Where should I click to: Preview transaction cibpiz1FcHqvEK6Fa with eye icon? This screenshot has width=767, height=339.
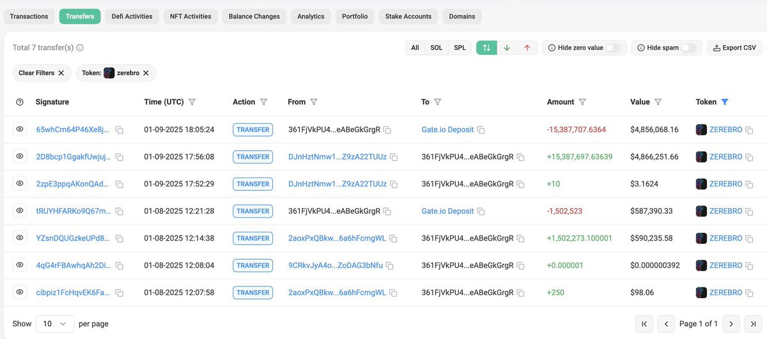pyautogui.click(x=20, y=292)
